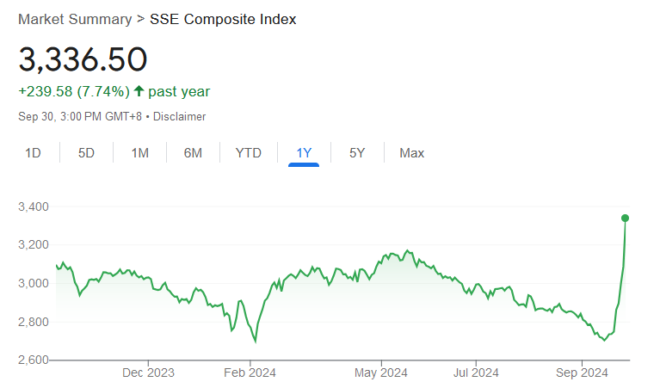Open the Disclaimer link

179,116
